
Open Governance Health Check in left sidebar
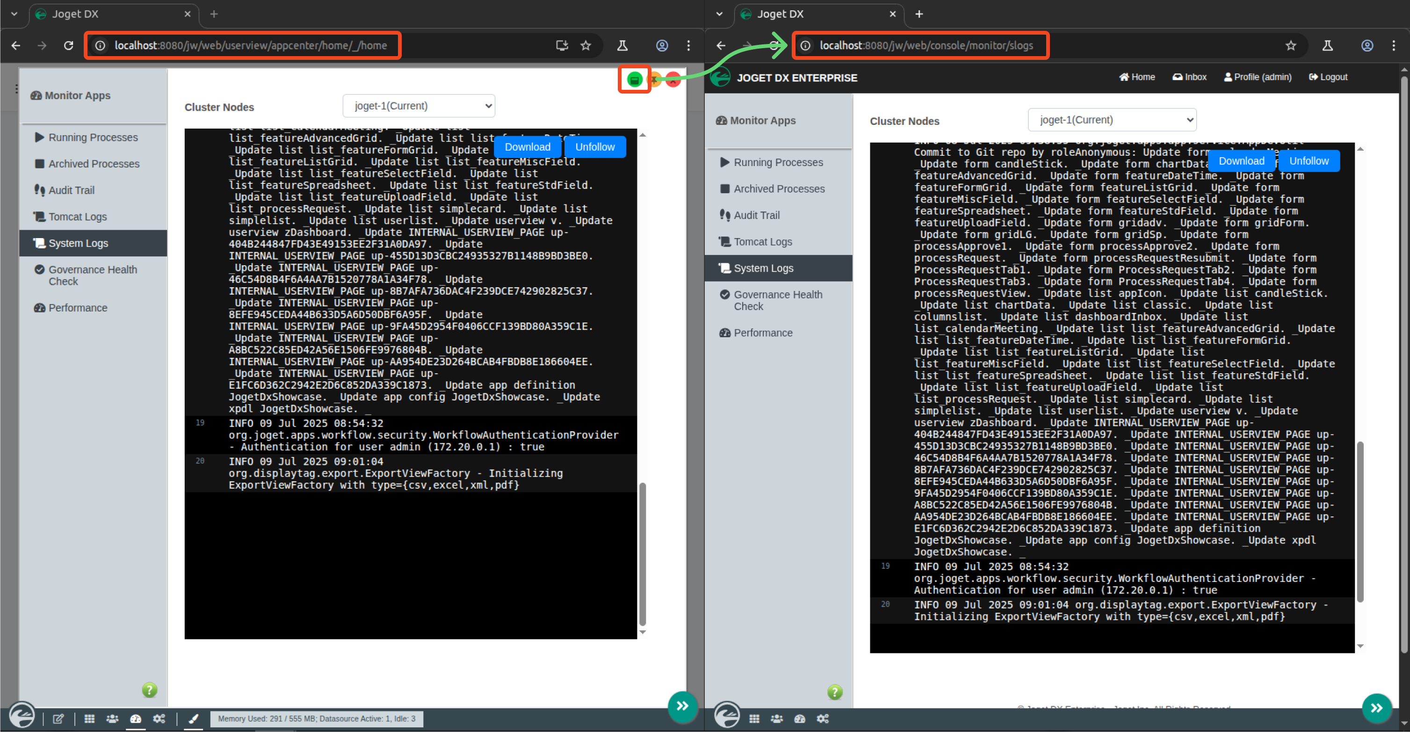(x=93, y=275)
